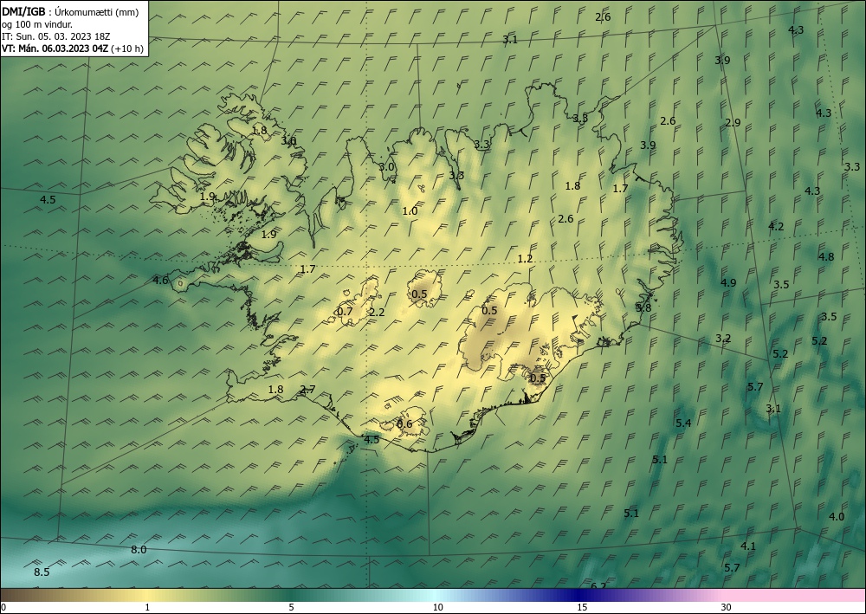
Task: Click the 4.6 value near Snæfellsnes tip
Action: click(160, 281)
